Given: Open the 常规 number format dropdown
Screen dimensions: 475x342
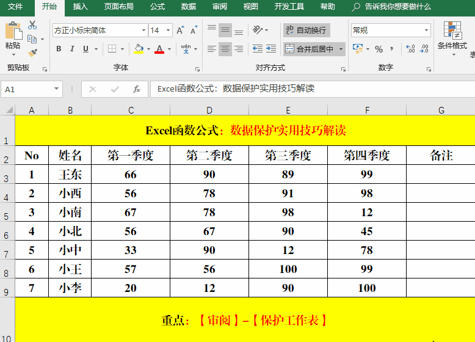Looking at the screenshot, I should (426, 31).
